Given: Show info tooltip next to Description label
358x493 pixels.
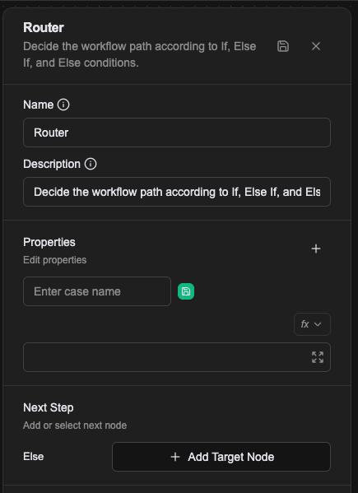Looking at the screenshot, I should [x=91, y=164].
